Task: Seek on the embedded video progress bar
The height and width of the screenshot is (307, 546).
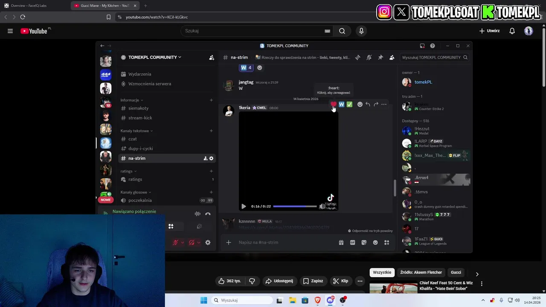Action: pyautogui.click(x=295, y=206)
